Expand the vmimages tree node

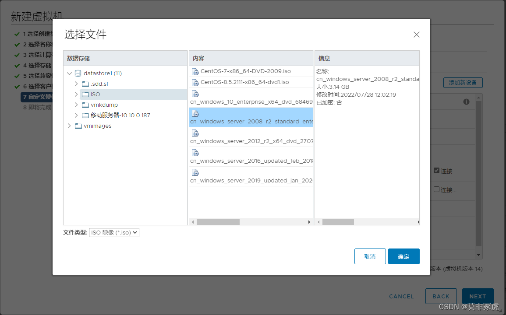coord(69,126)
